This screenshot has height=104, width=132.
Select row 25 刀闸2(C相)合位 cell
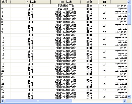(66, 84)
